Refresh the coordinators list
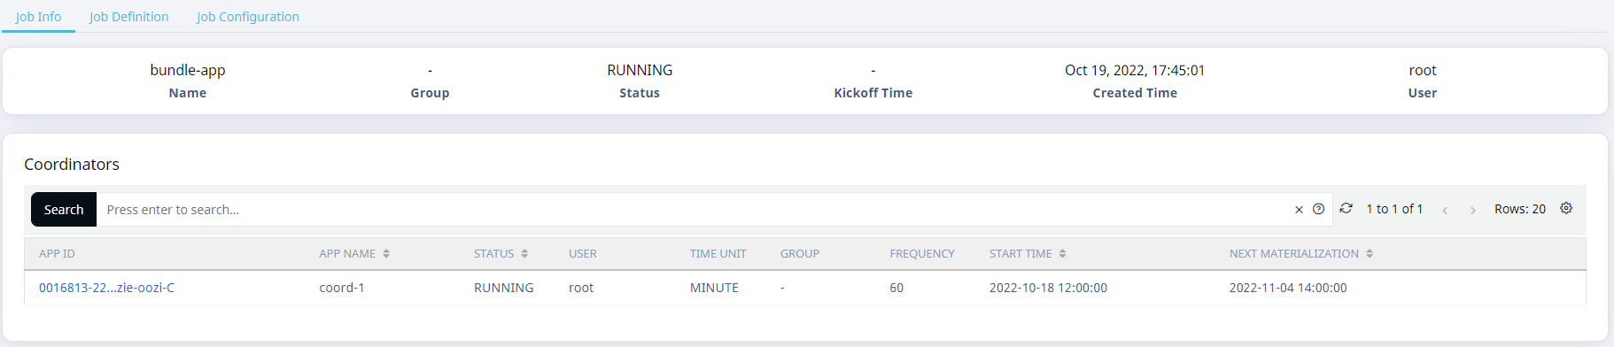Viewport: 1614px width, 347px height. tap(1346, 208)
